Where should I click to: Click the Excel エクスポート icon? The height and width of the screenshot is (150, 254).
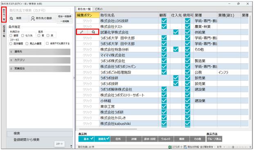170,147
